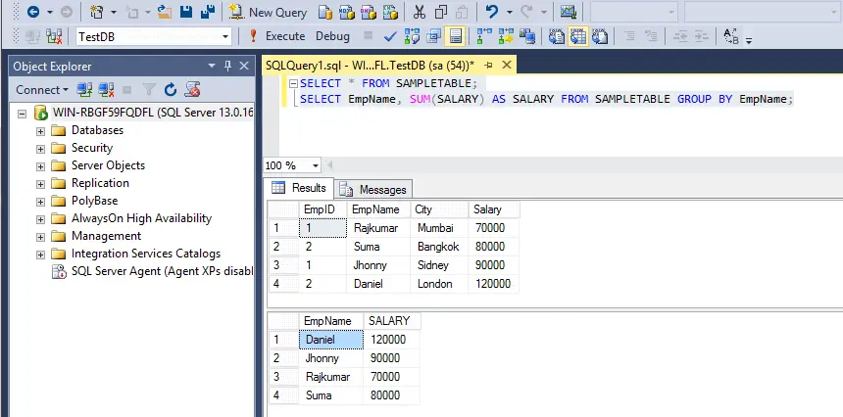This screenshot has height=417, width=843.
Task: Click the Save All icon
Action: (x=208, y=12)
